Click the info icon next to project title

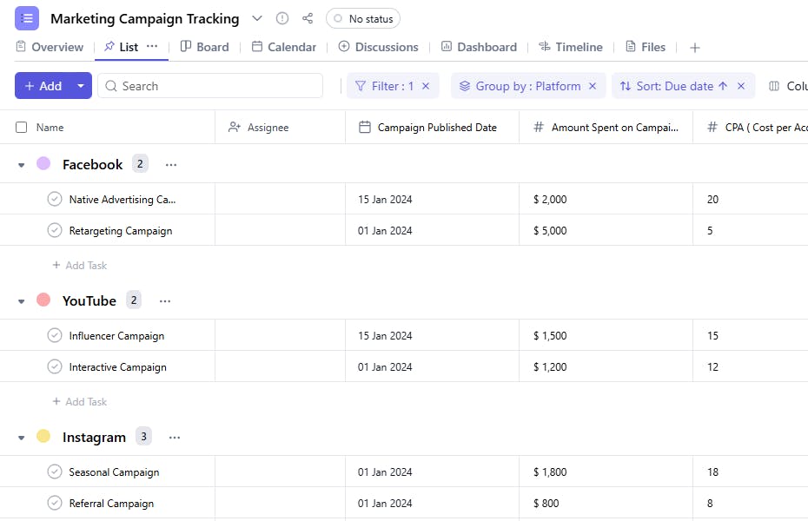pos(281,18)
